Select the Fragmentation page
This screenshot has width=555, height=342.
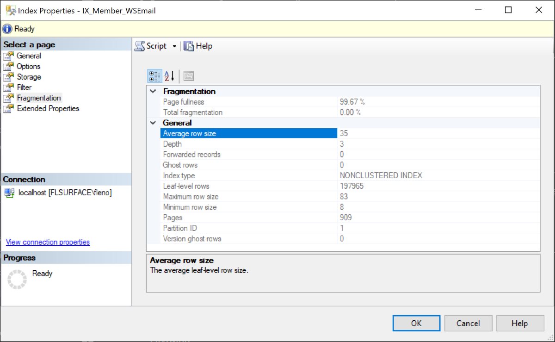click(39, 98)
